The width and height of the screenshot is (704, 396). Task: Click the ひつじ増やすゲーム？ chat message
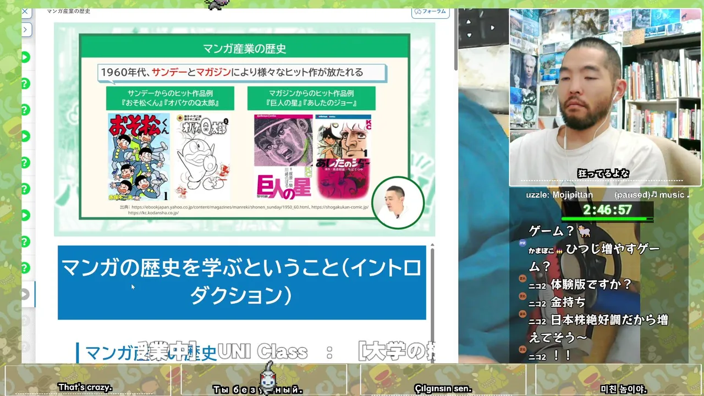pos(594,257)
